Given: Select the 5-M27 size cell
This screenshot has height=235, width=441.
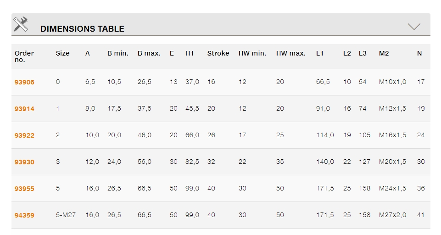Looking at the screenshot, I should [x=66, y=215].
